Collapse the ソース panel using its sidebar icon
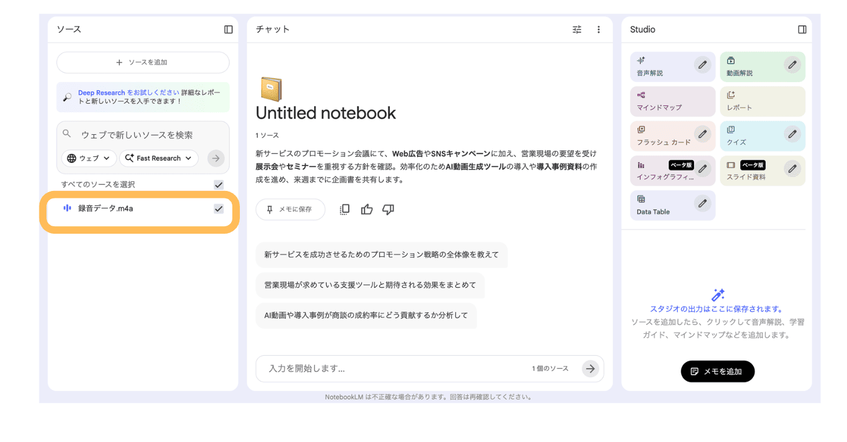The image size is (847, 442). tap(228, 30)
